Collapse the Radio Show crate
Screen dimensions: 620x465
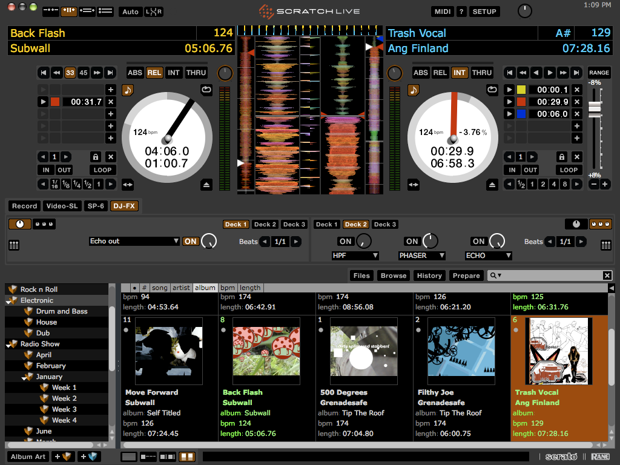pyautogui.click(x=8, y=346)
